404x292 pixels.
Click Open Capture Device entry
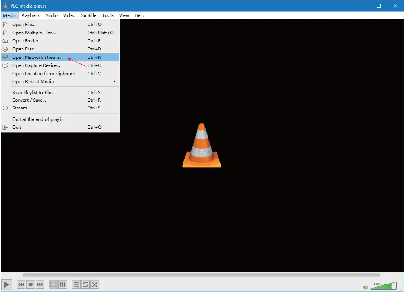pos(36,65)
